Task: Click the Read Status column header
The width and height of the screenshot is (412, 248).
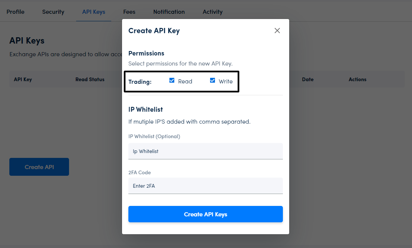Action: [90, 79]
